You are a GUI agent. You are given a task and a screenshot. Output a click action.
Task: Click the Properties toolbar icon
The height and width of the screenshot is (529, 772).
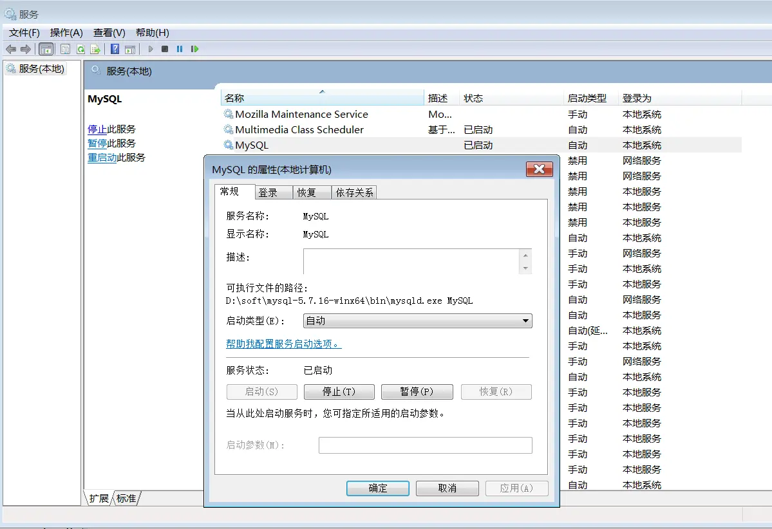(65, 49)
